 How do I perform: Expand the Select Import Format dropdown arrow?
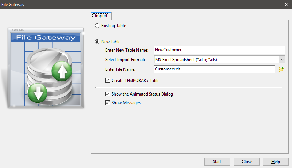point(282,60)
